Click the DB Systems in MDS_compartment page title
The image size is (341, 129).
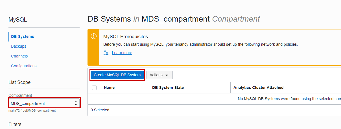pos(174,19)
